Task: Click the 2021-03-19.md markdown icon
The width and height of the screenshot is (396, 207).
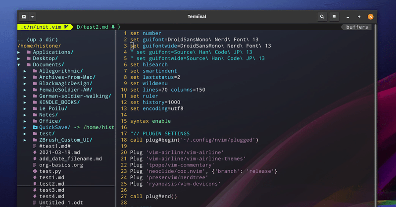Action: pyautogui.click(x=35, y=153)
